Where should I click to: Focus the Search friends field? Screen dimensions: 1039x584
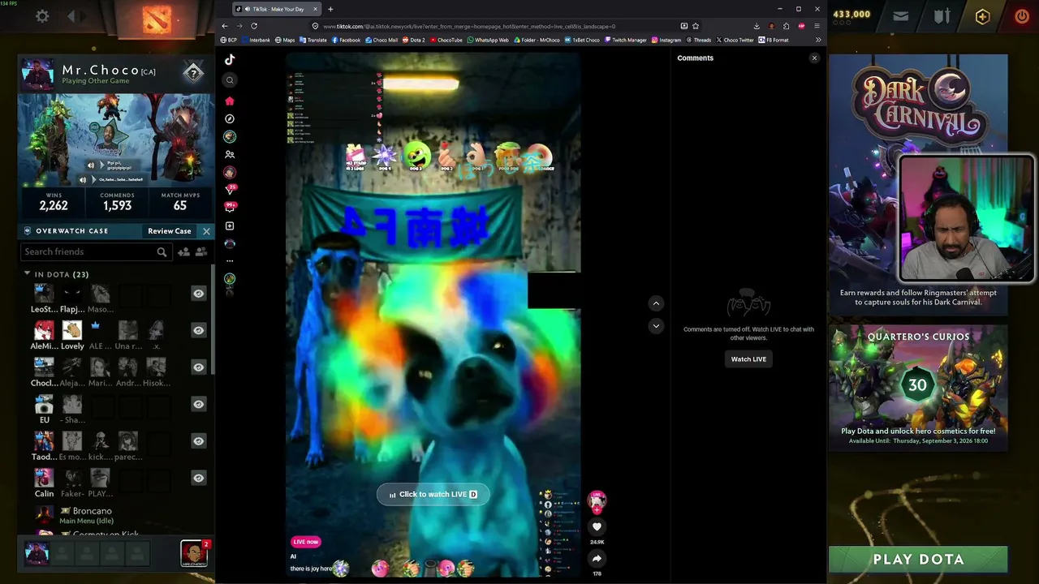tap(95, 252)
